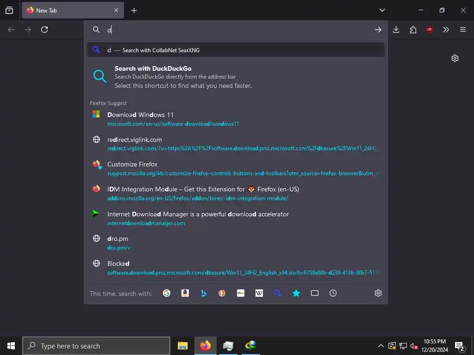The image size is (474, 355).
Task: Select the New Tab tab
Action: click(73, 10)
